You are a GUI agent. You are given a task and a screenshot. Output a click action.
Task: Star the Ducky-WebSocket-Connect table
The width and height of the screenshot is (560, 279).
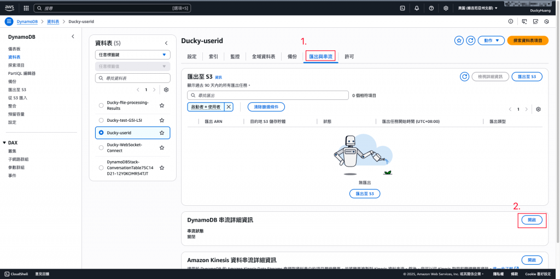click(162, 148)
